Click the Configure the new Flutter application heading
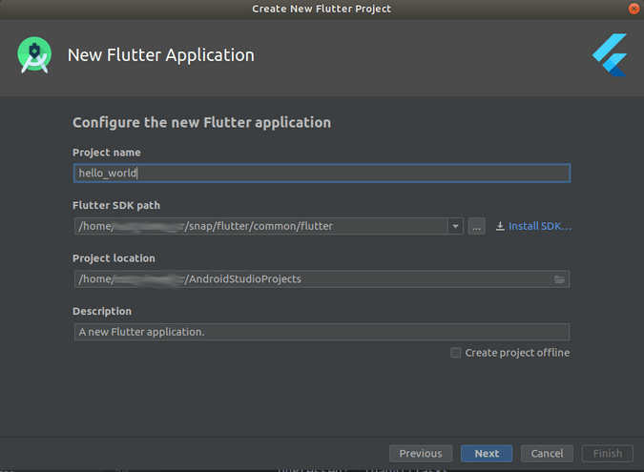This screenshot has height=472, width=644. coord(201,123)
